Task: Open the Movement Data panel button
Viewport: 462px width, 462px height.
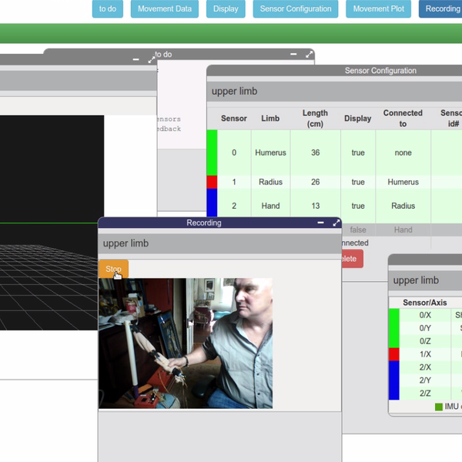Action: click(165, 8)
